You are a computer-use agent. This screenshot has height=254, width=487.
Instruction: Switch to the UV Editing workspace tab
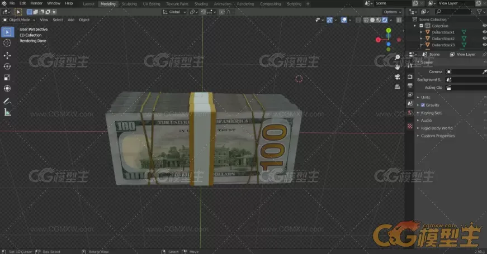tap(152, 4)
